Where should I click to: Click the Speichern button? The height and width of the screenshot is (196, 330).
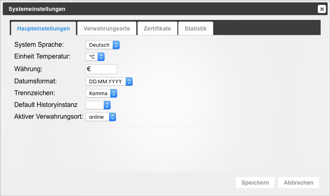tap(255, 183)
